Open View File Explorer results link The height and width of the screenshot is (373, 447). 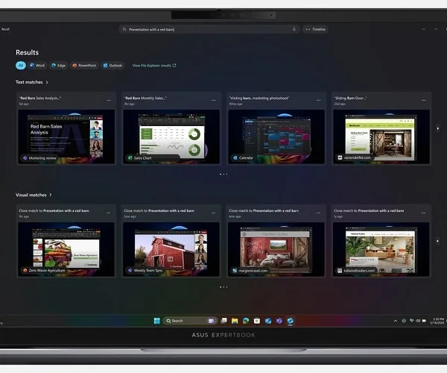click(154, 66)
